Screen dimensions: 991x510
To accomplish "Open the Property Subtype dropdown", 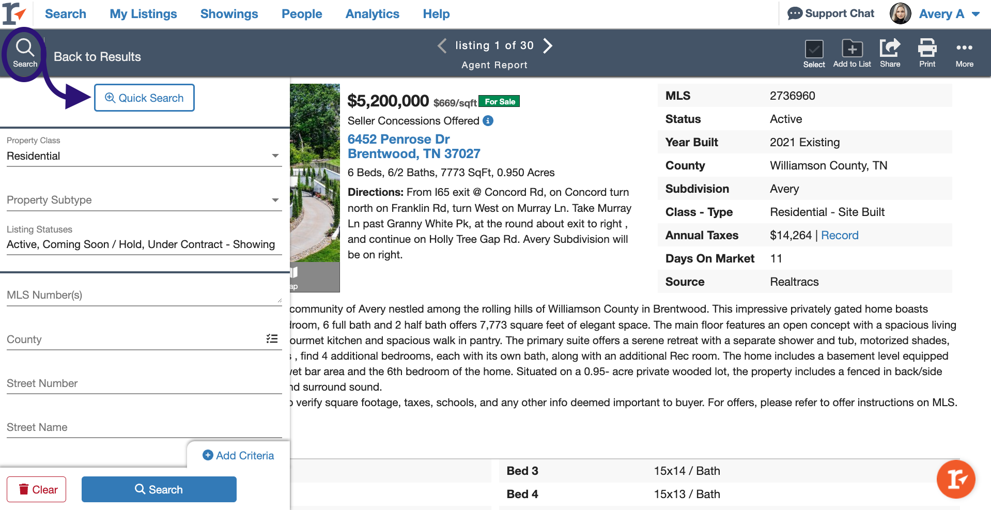I will pyautogui.click(x=275, y=200).
